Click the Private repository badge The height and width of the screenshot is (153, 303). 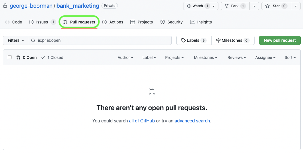(110, 6)
